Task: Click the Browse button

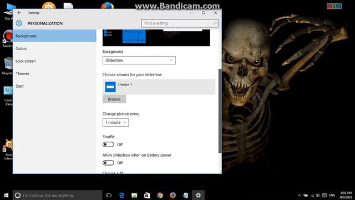Action: (x=114, y=99)
